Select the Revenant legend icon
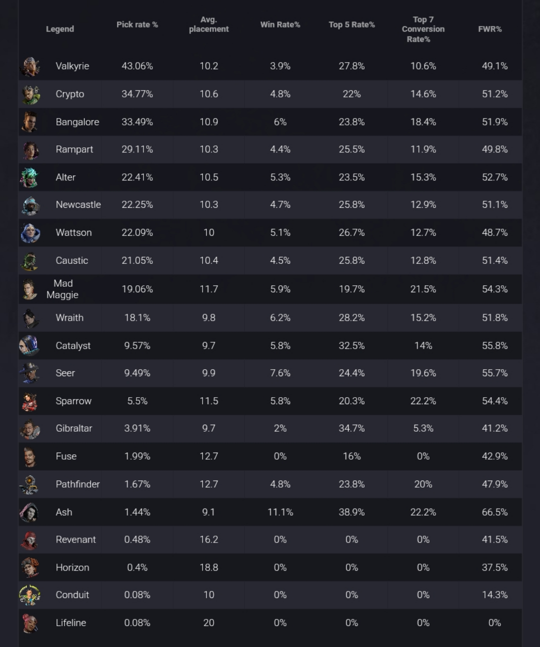540x647 pixels. (30, 540)
